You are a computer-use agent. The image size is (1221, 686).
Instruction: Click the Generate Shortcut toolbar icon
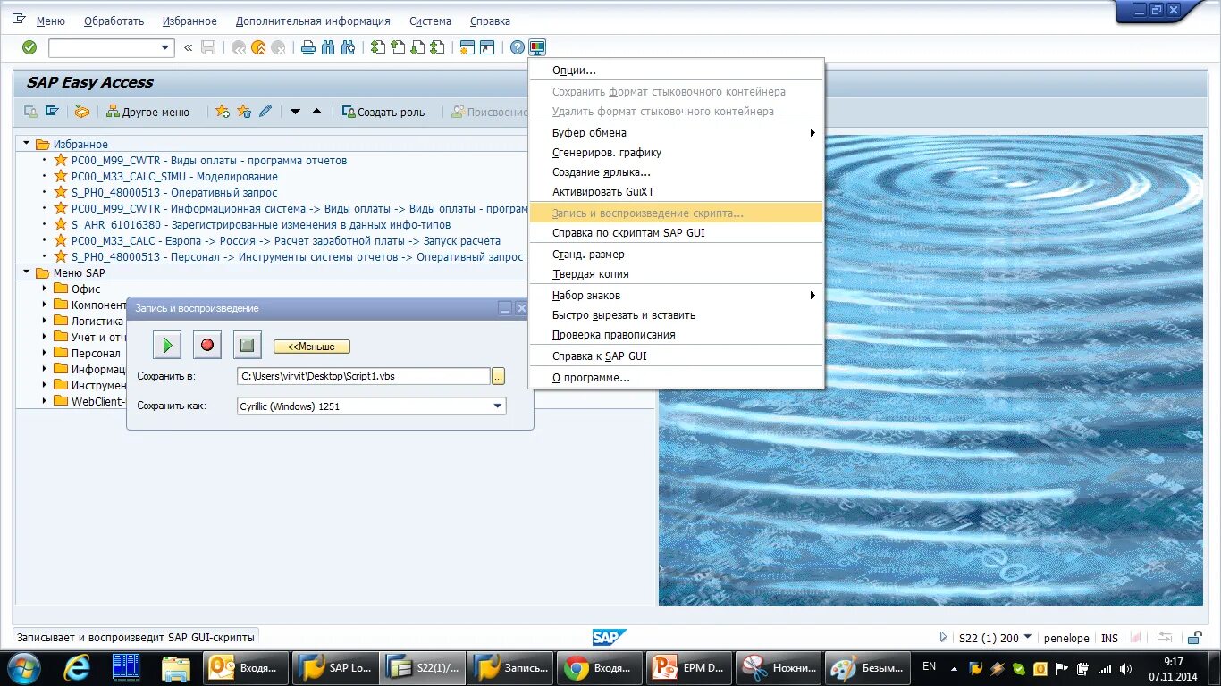(487, 48)
